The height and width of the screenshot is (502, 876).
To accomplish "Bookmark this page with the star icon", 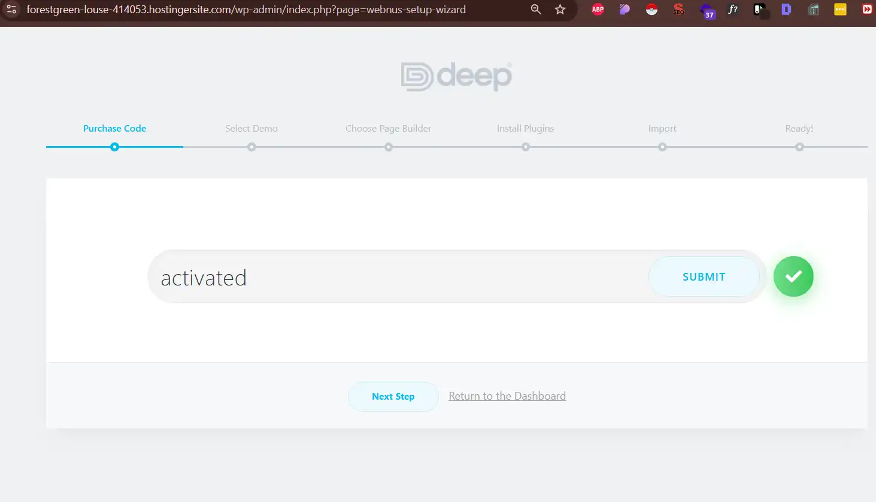I will click(x=560, y=9).
